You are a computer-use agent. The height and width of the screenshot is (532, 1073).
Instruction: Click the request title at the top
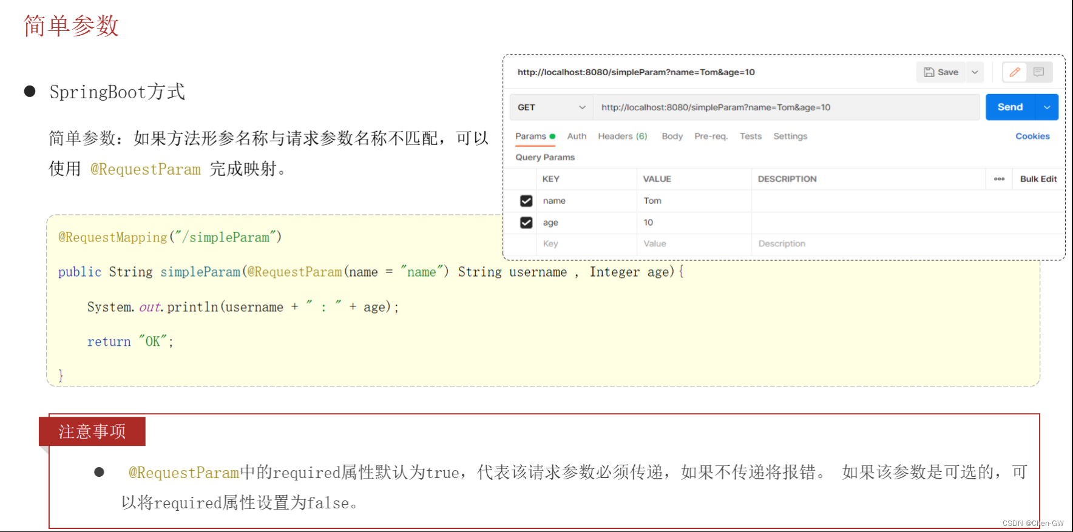tap(636, 72)
